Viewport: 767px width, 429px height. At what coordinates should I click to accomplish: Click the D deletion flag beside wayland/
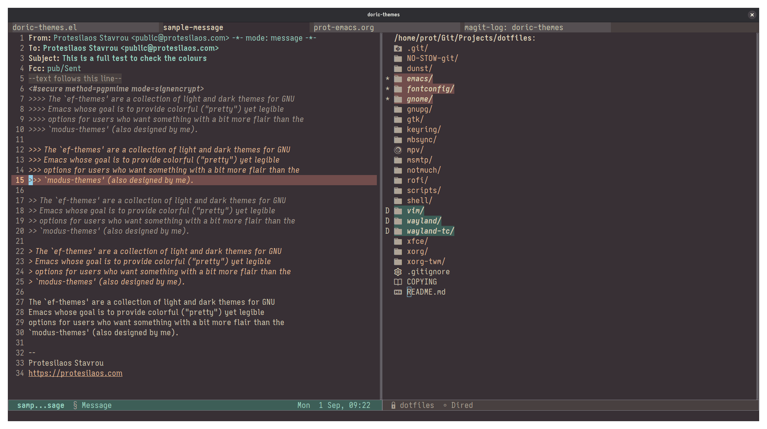pos(387,221)
